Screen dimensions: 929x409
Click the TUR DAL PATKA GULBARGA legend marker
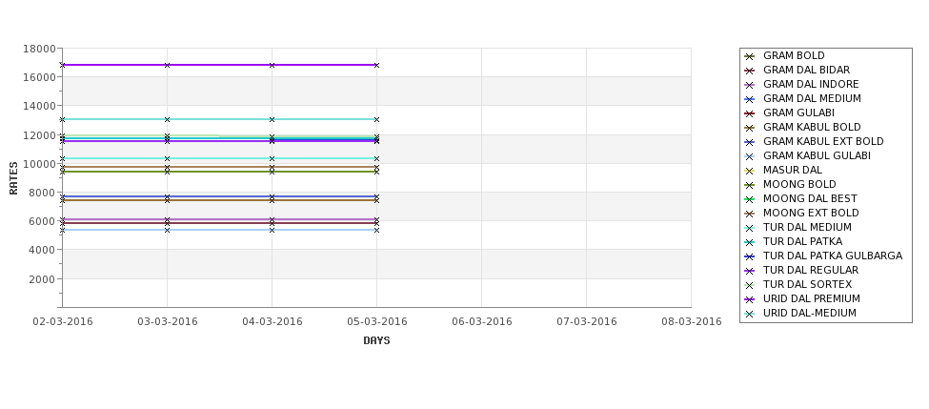(750, 256)
